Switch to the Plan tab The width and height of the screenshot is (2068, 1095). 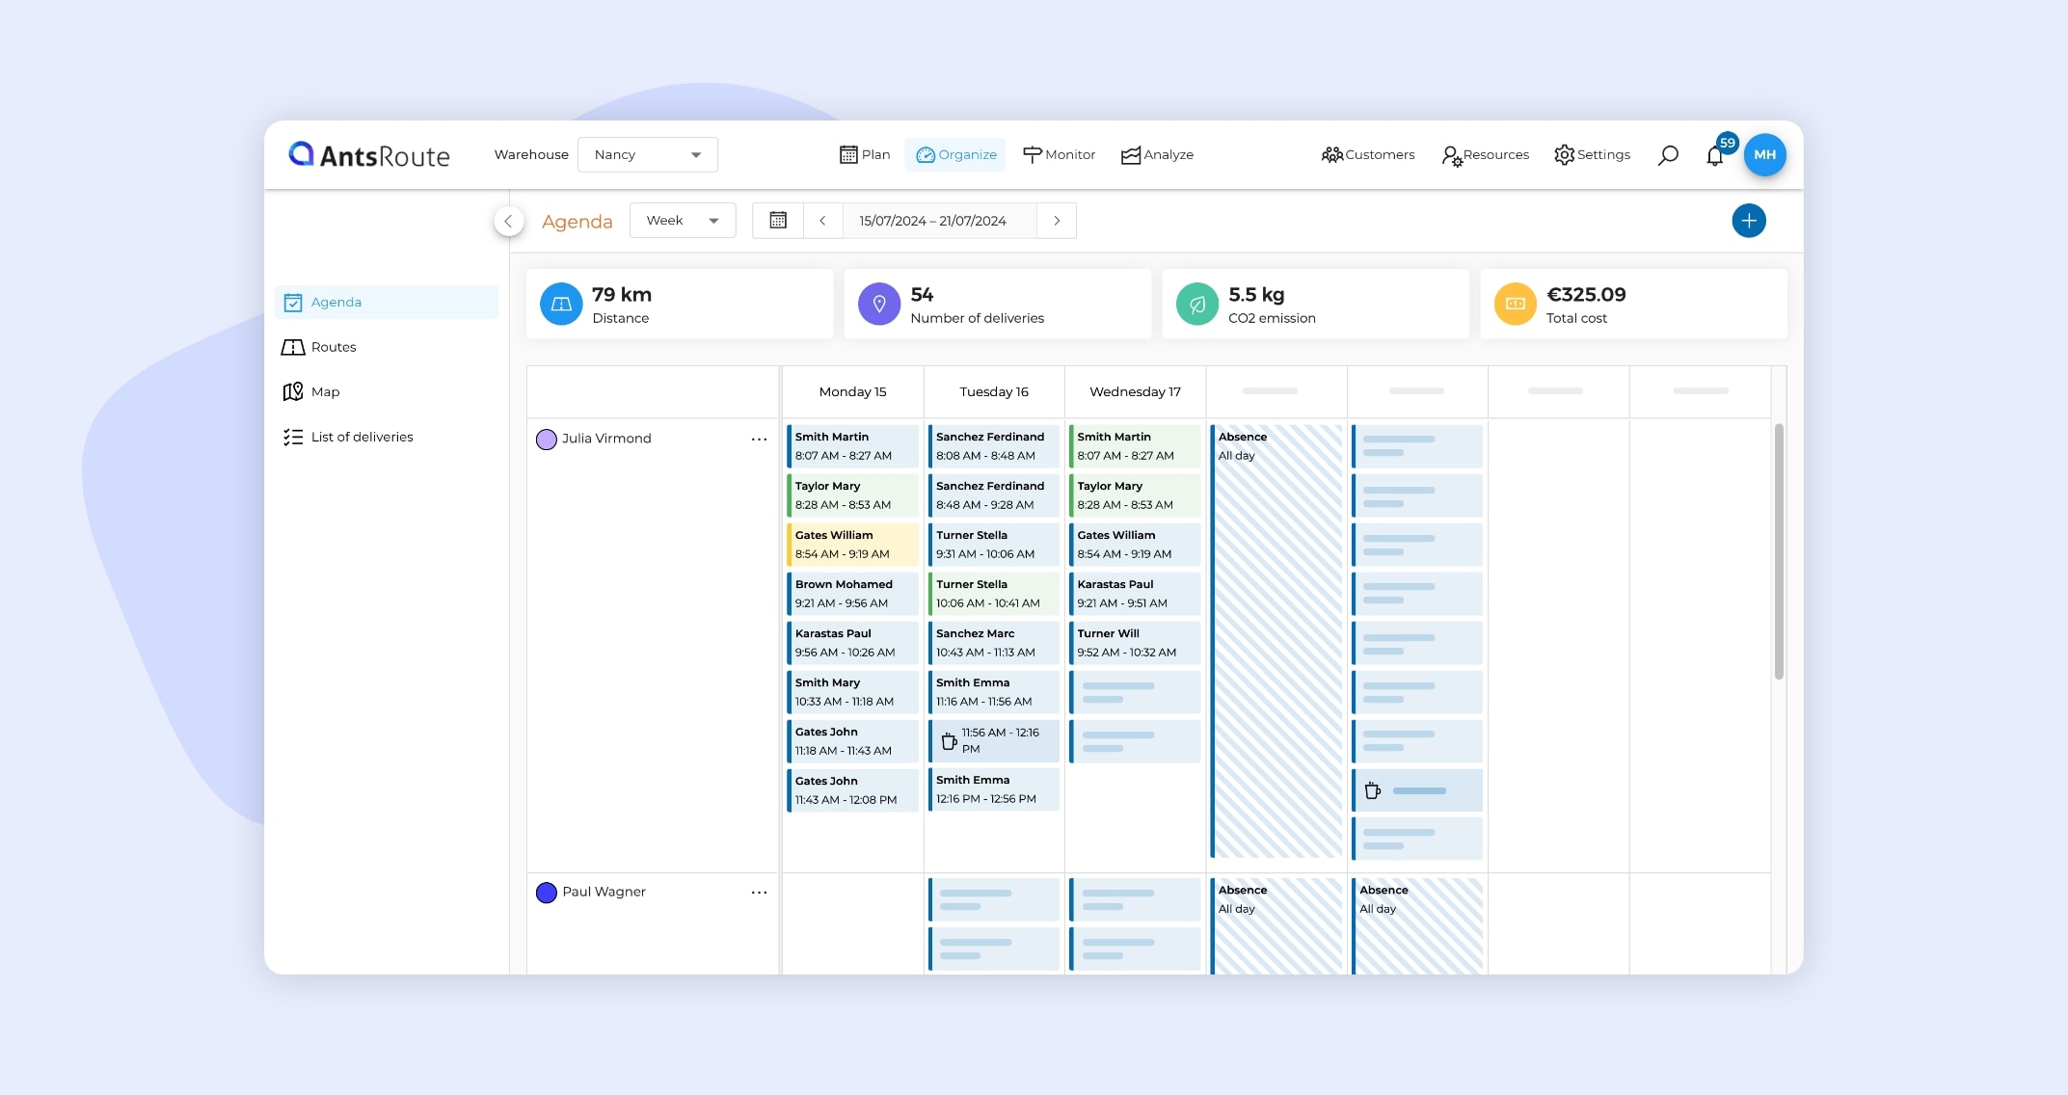(x=865, y=154)
